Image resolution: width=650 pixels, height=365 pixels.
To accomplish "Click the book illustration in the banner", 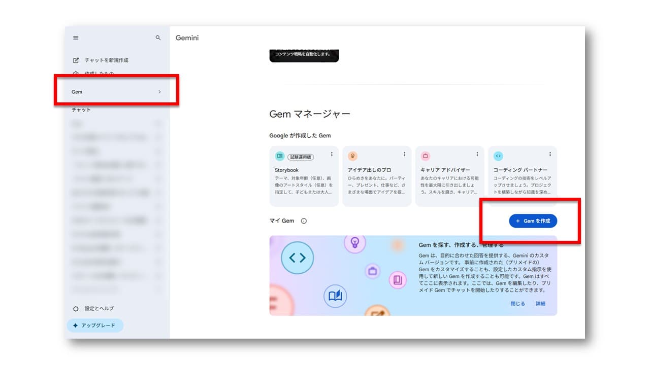I will click(335, 296).
